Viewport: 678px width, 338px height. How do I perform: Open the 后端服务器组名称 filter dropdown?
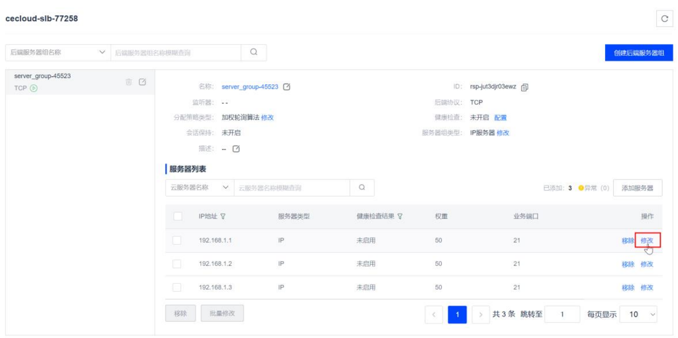pos(58,52)
